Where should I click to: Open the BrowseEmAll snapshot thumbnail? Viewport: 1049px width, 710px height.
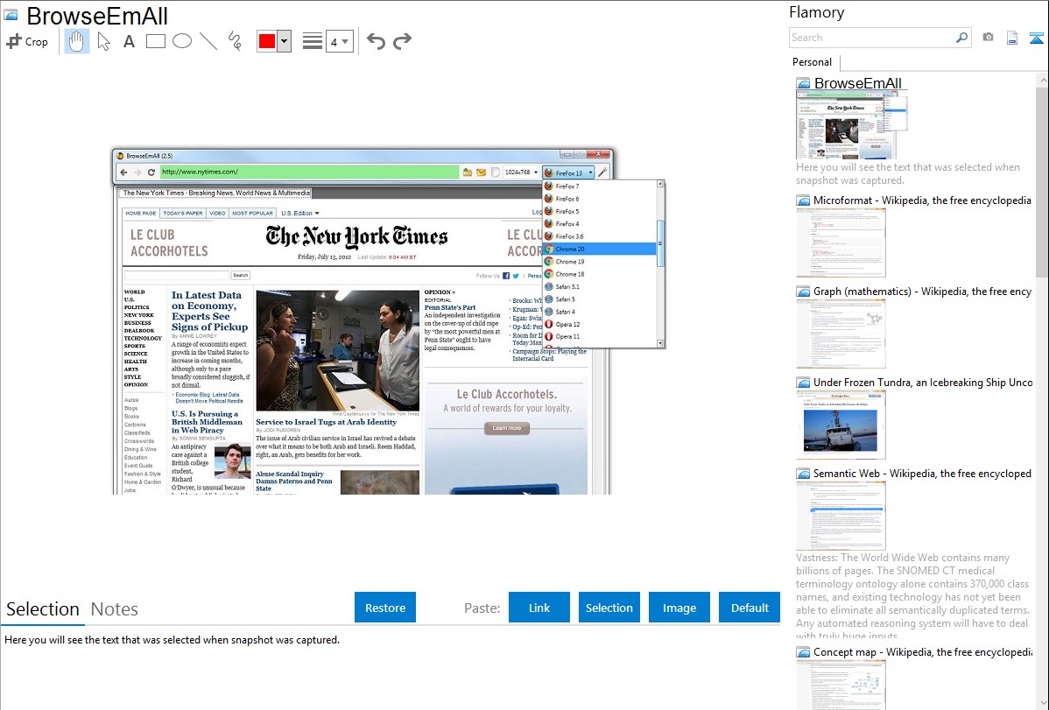(852, 125)
